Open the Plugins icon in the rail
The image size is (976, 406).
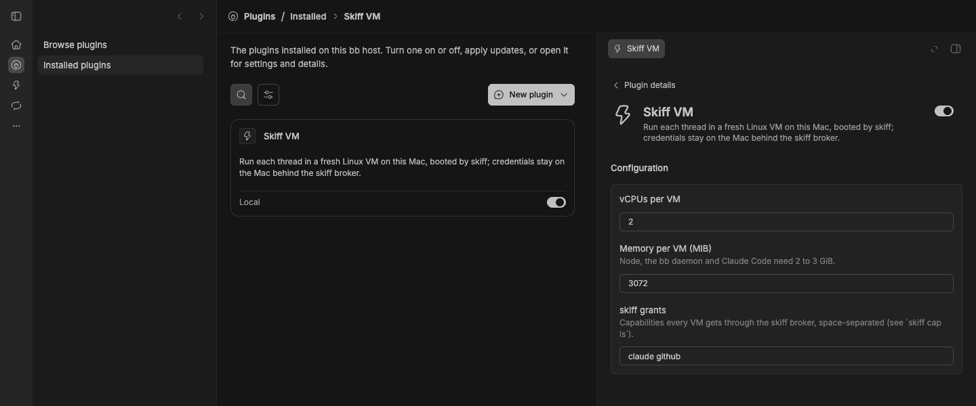click(x=16, y=65)
